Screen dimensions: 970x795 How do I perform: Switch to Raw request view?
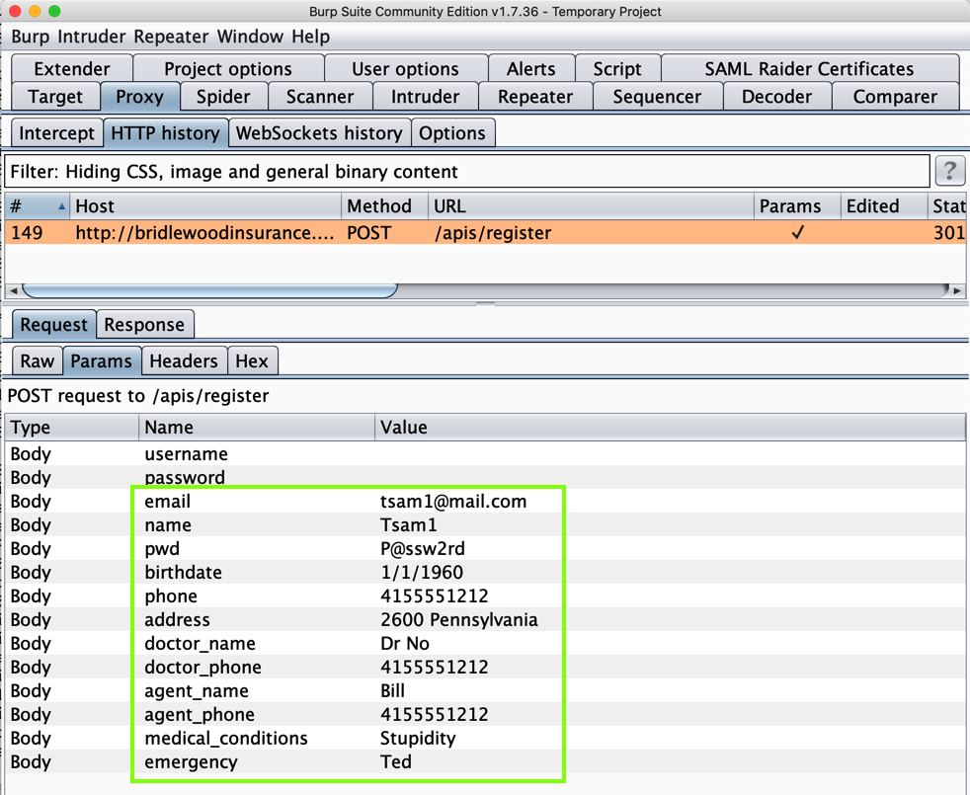tap(37, 361)
